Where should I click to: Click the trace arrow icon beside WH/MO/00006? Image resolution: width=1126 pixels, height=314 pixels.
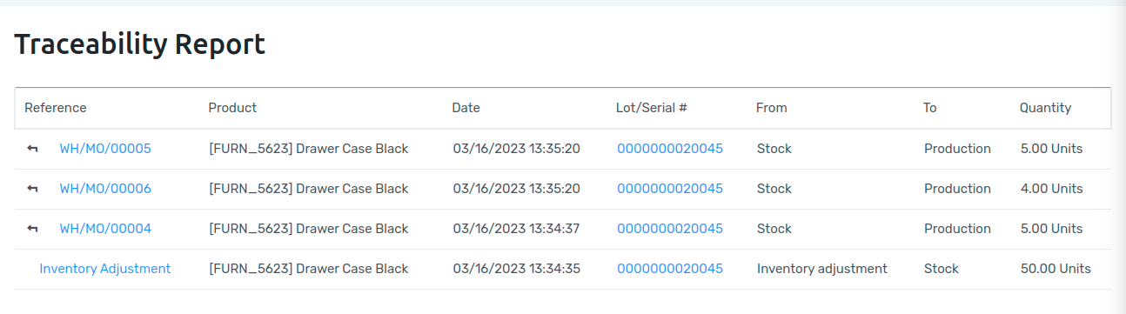[32, 189]
